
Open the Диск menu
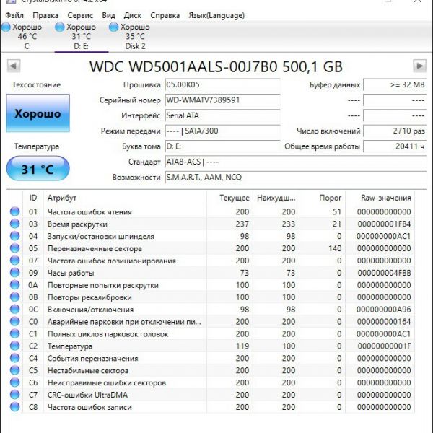point(133,15)
